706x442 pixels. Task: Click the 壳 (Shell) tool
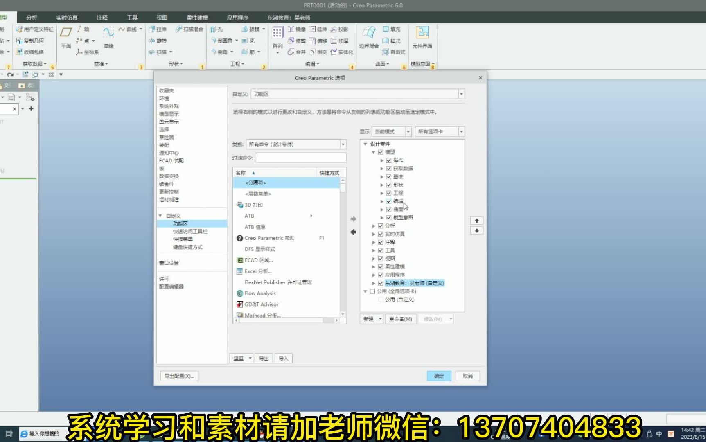point(248,41)
